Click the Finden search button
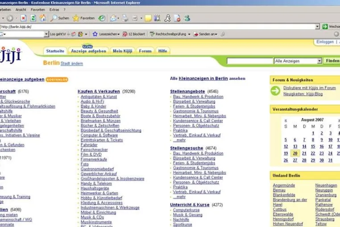 (332, 61)
